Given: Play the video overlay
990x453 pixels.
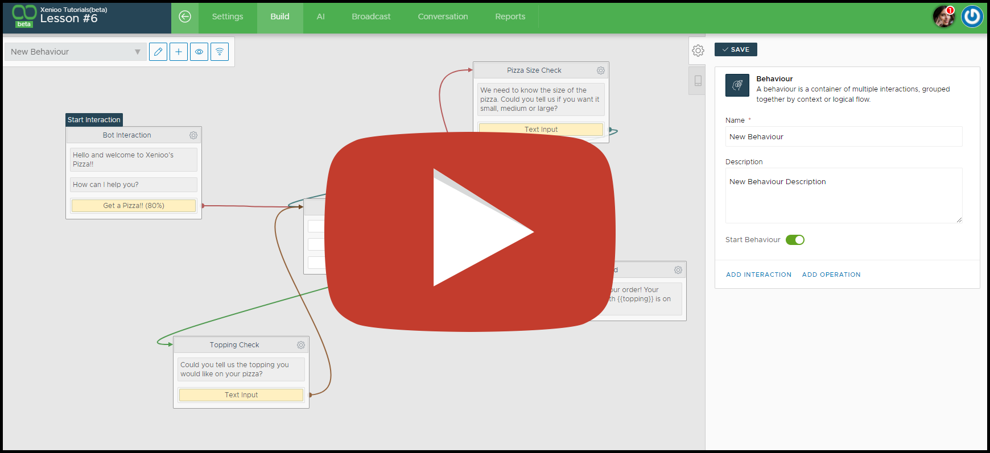Looking at the screenshot, I should (470, 232).
